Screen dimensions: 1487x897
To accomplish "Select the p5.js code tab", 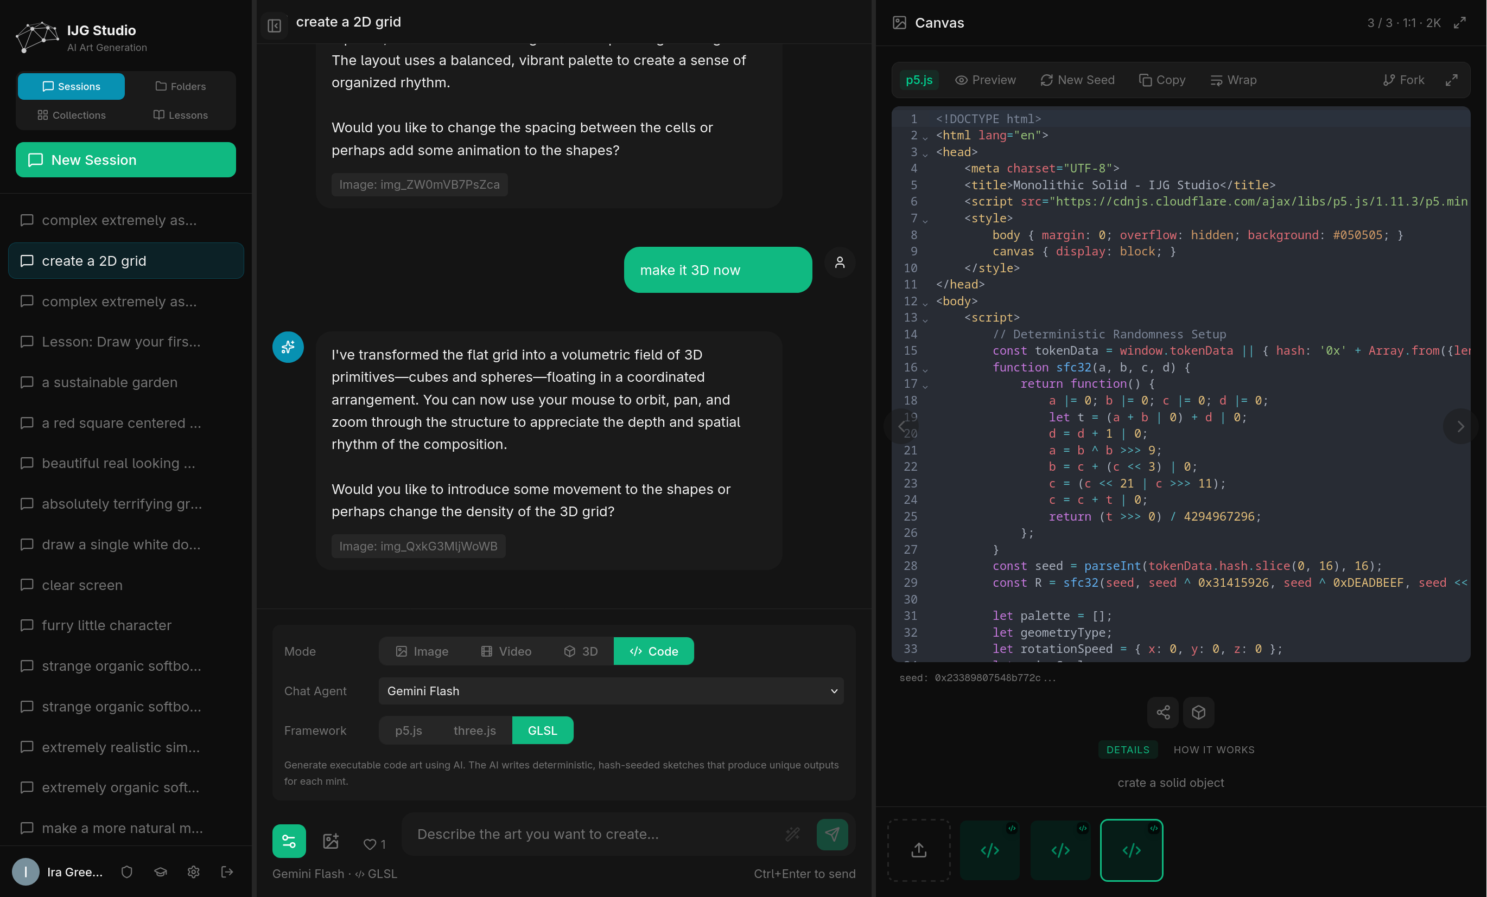I will [918, 80].
